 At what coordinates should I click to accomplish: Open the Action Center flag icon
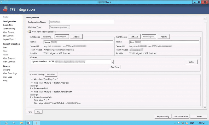click(179, 123)
